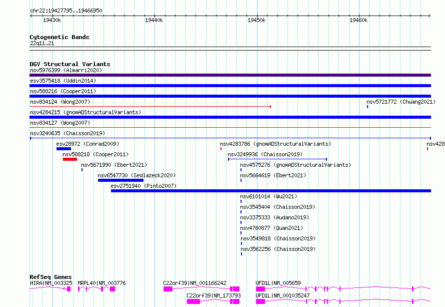Image resolution: width=445 pixels, height=307 pixels.
Task: Open the nsv4575276 (gnomADStructuralVariants) label
Action: point(295,165)
